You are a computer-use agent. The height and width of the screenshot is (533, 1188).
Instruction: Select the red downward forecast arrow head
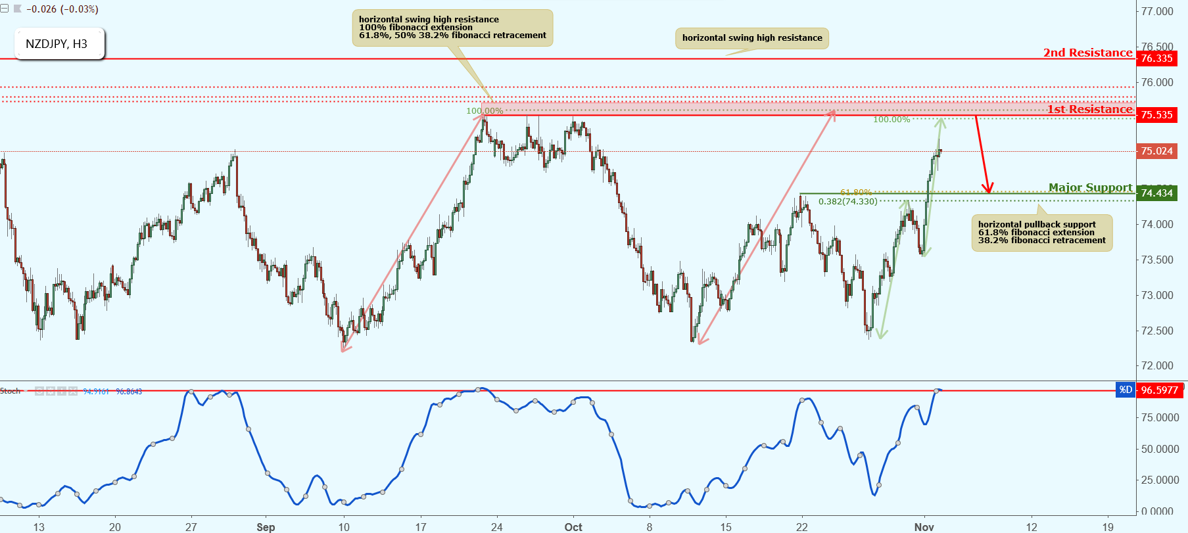(987, 188)
